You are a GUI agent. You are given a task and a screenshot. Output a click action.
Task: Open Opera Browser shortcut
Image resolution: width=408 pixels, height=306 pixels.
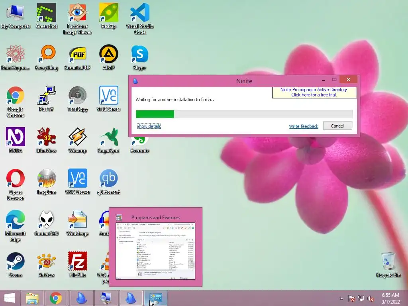tap(16, 184)
